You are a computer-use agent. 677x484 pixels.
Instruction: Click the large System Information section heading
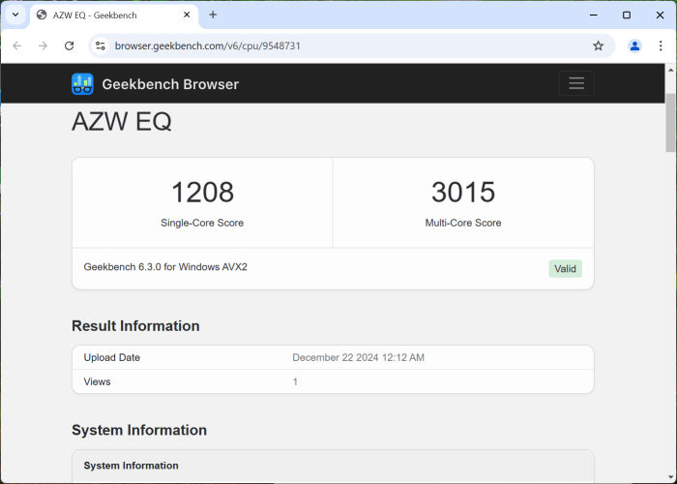pyautogui.click(x=139, y=430)
